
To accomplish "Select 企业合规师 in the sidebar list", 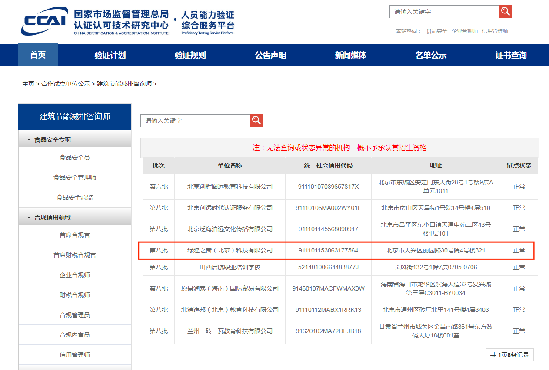I will tap(75, 275).
